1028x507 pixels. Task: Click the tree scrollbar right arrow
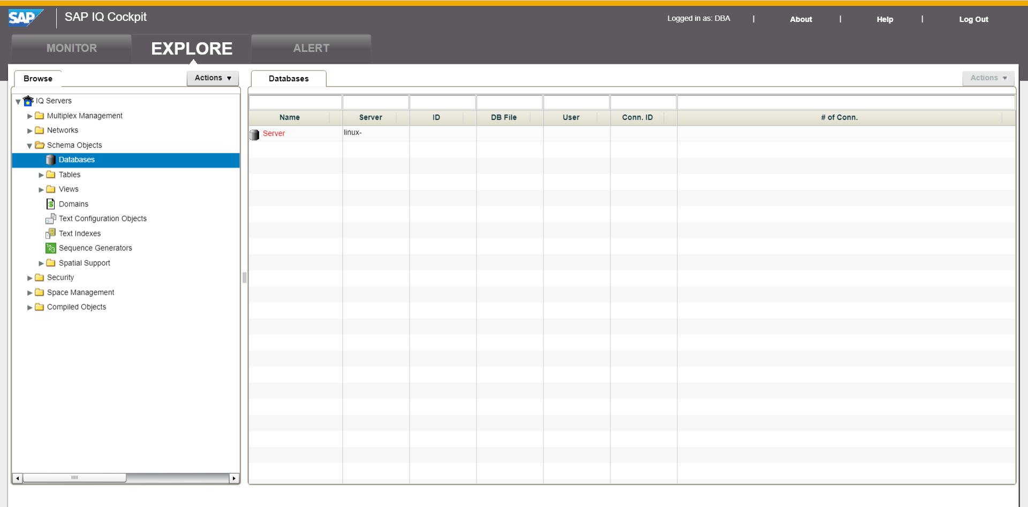234,478
